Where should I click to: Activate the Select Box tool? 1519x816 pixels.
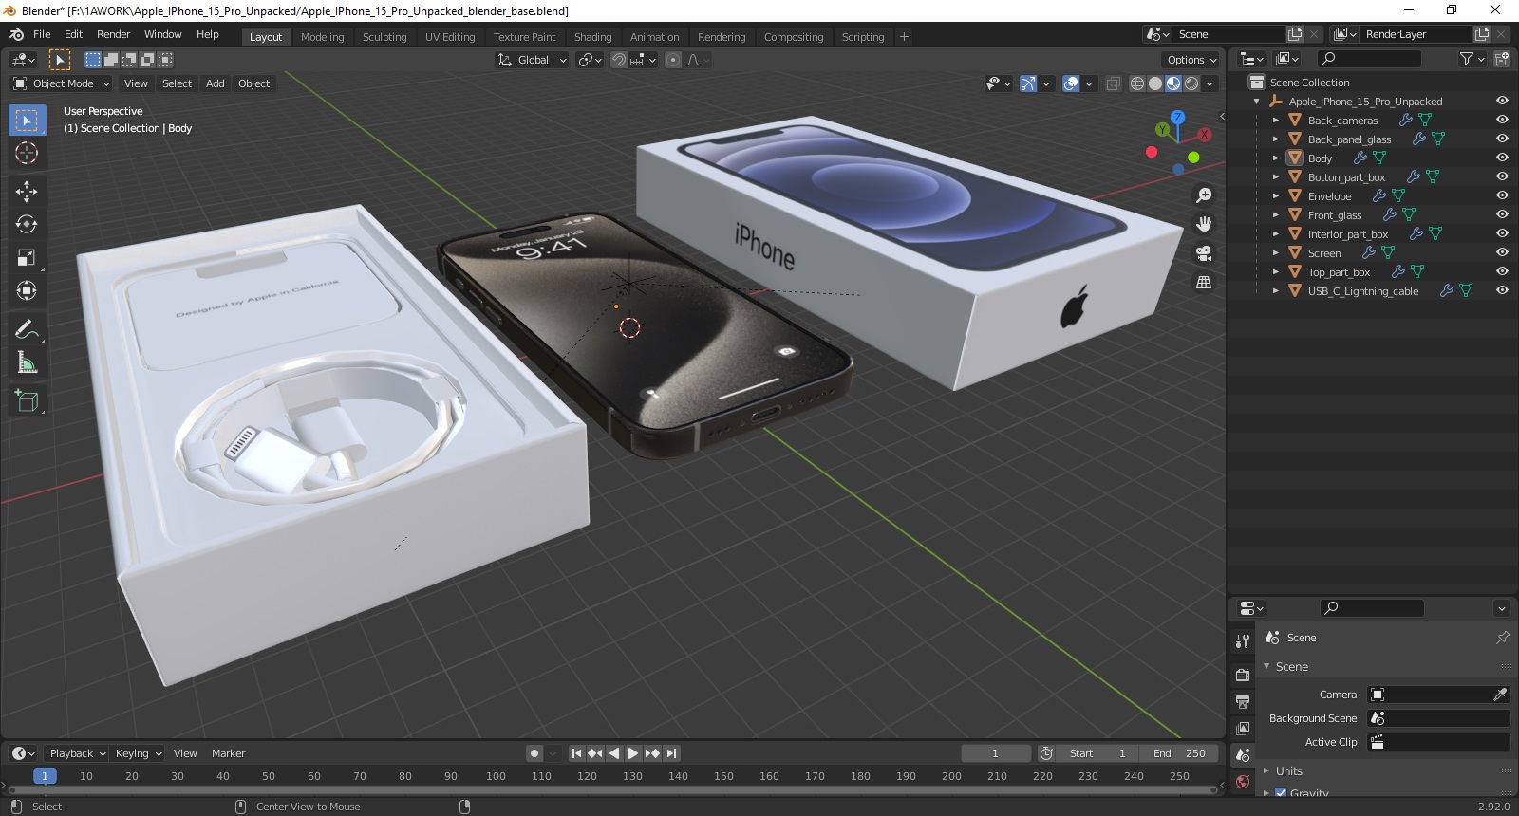coord(27,121)
